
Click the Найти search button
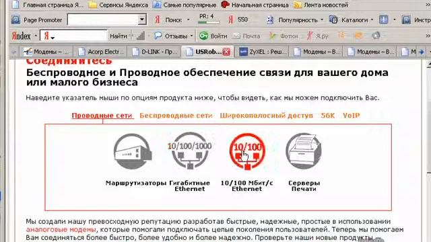119,36
